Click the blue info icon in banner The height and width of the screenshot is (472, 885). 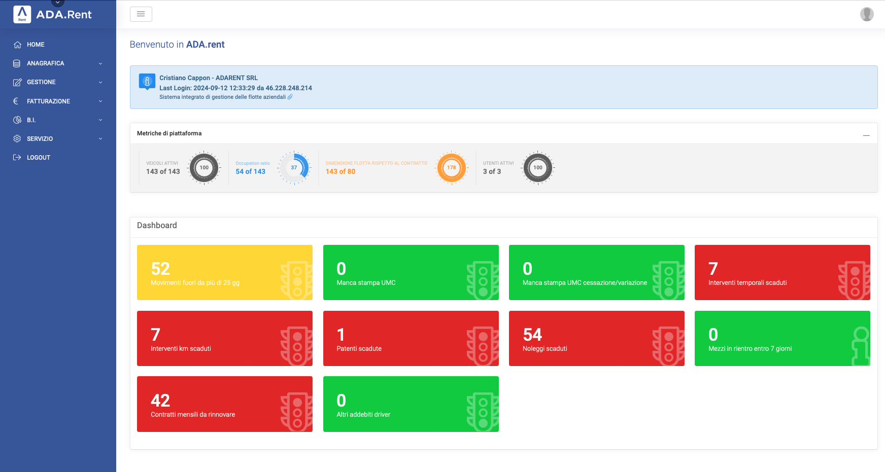click(147, 81)
